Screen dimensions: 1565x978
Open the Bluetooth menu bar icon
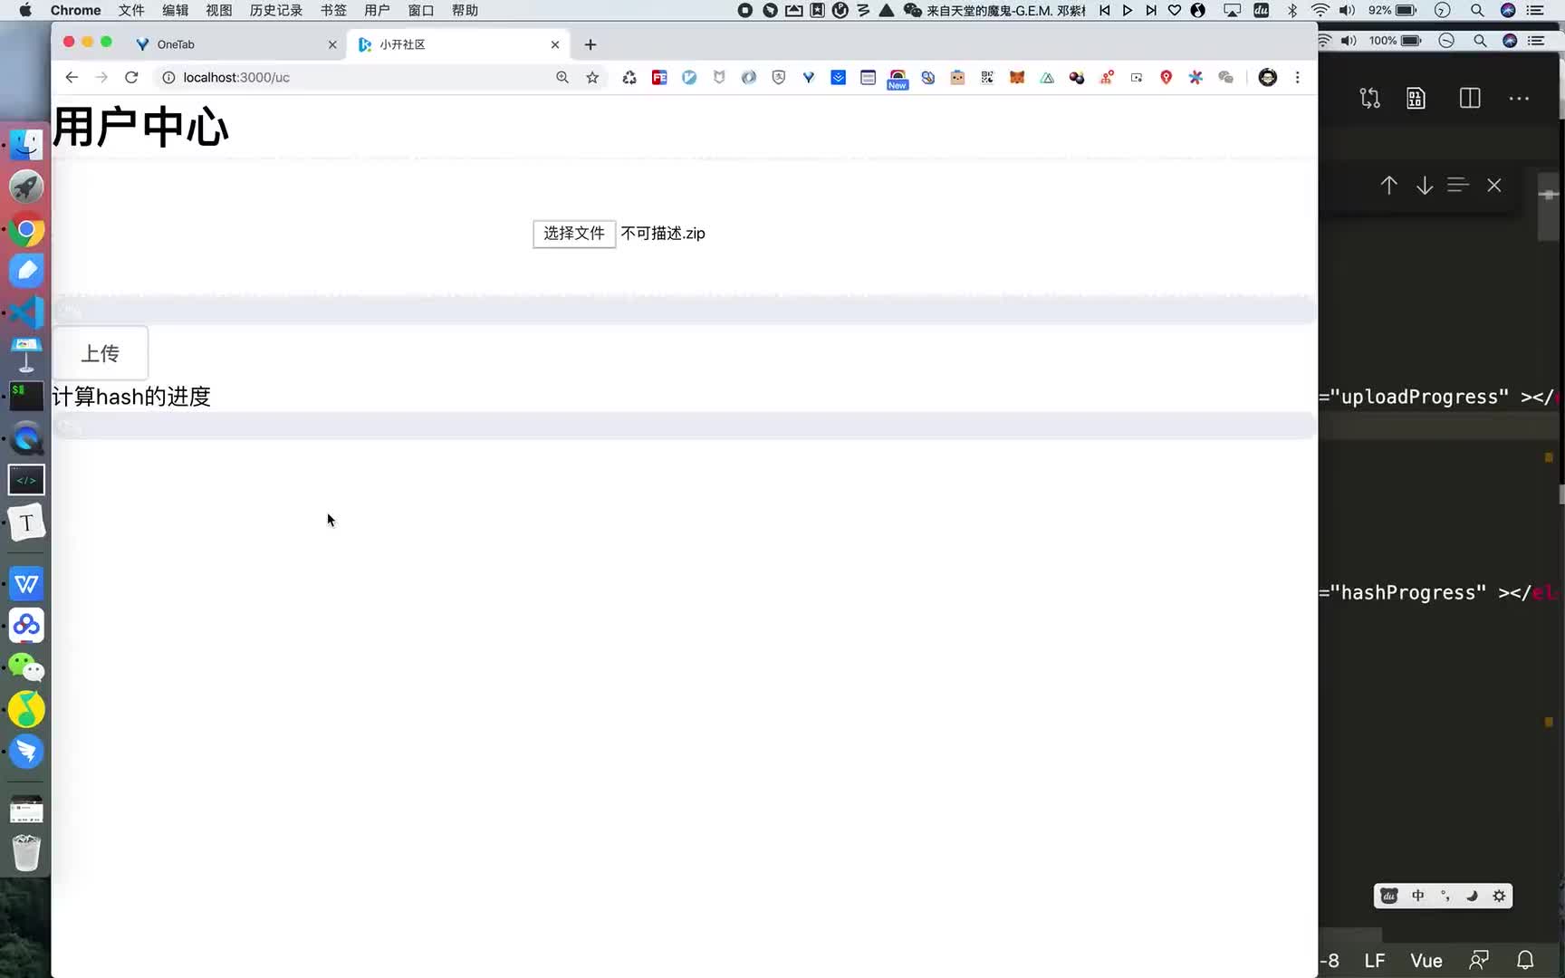[x=1292, y=10]
